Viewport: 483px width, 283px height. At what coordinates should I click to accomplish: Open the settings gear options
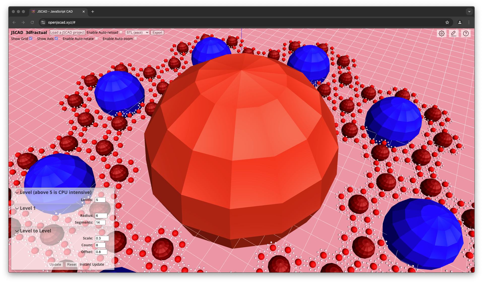click(441, 33)
